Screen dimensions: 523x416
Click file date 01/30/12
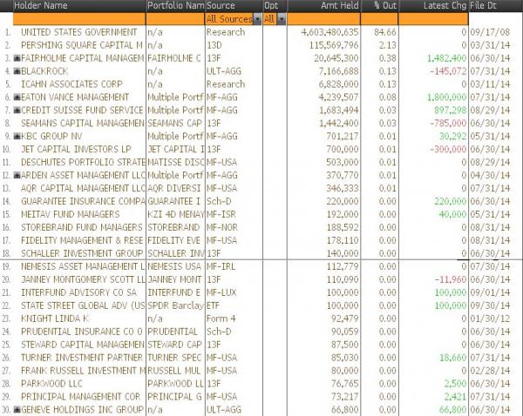[x=490, y=319]
